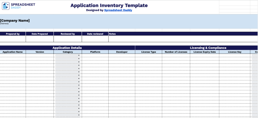Viewport: 258px width, 118px height.
Task: Expand the second row Category dropdown
Action: [79, 59]
